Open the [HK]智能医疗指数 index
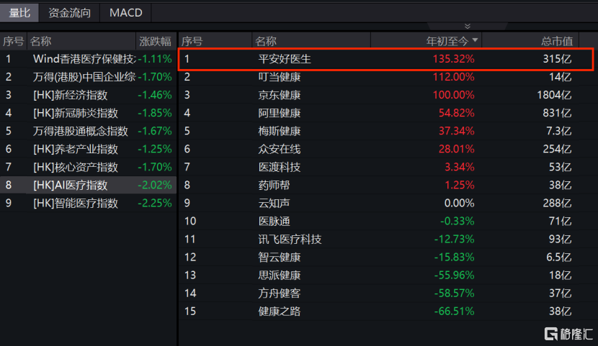Image resolution: width=598 pixels, height=346 pixels. (75, 203)
